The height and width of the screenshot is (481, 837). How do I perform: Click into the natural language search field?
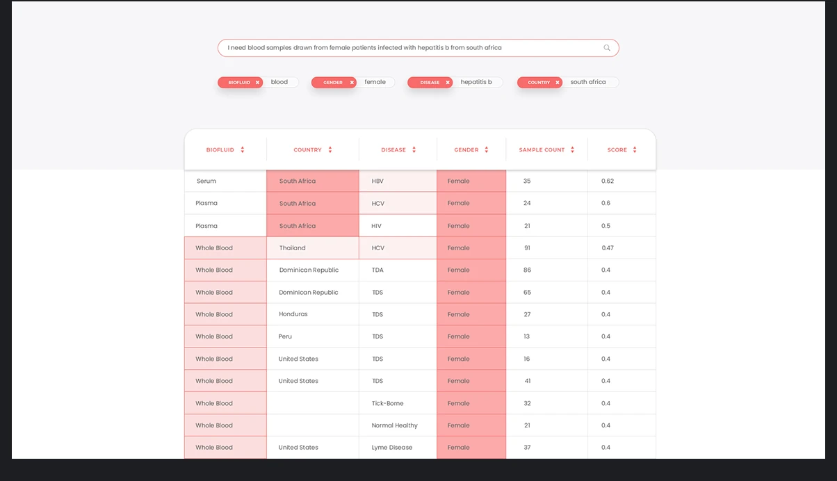[418, 48]
